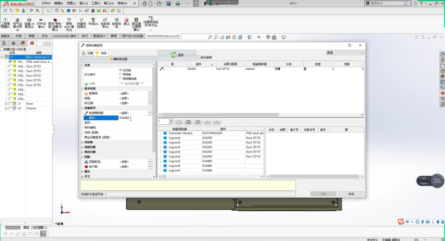Click the plus add button beside quantity stepper
Image resolution: width=445 pixels, height=241 pixels.
tap(178, 122)
